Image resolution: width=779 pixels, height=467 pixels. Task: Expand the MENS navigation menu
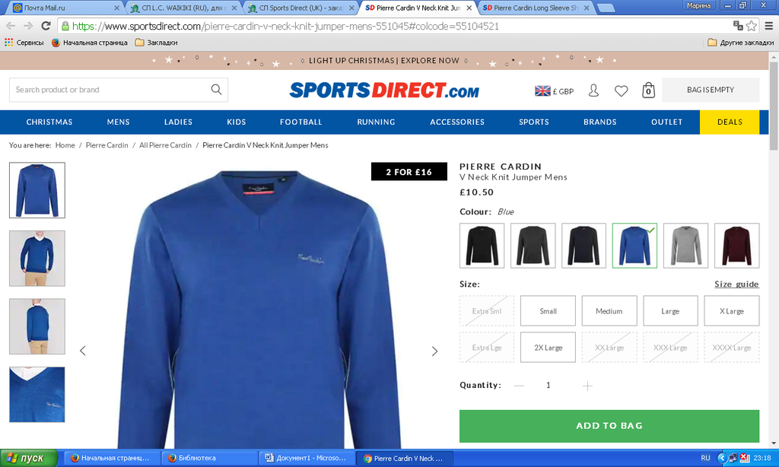tap(118, 122)
